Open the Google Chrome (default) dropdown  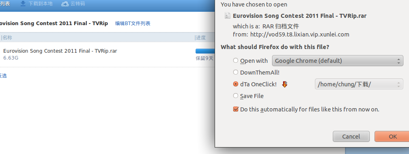(x=338, y=61)
